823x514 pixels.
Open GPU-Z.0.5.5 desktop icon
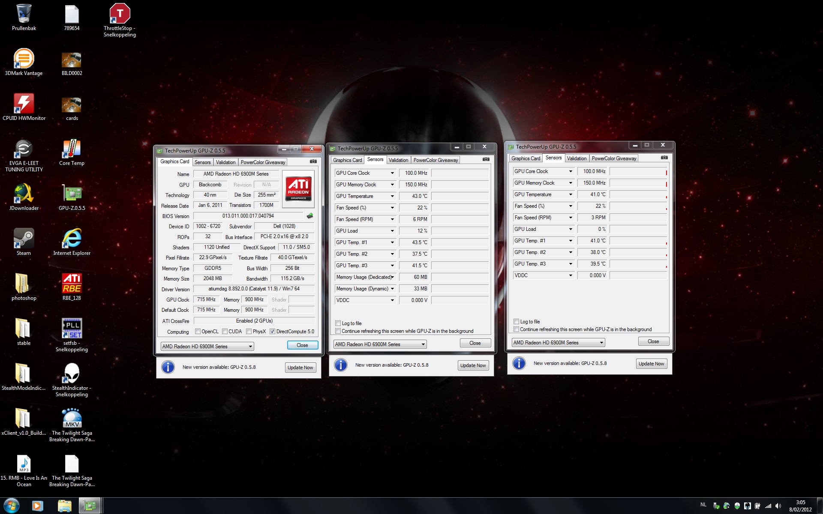click(x=72, y=194)
